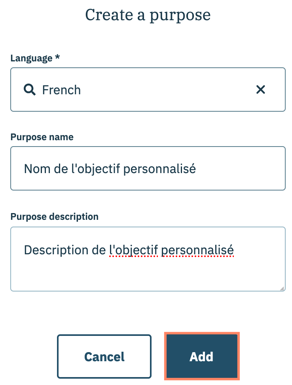Click the search magnifier icon in Language field
The image size is (292, 385).
(x=30, y=90)
